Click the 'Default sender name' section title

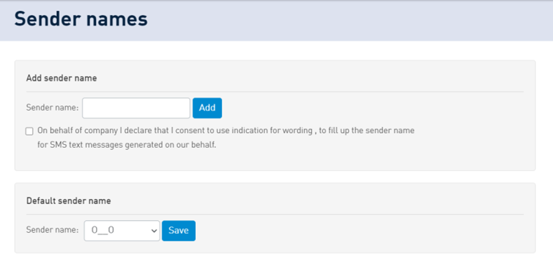[68, 200]
